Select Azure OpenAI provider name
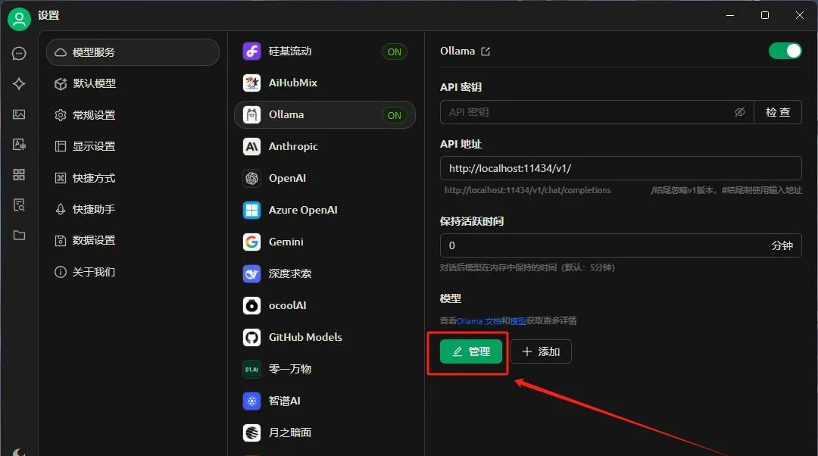 303,211
